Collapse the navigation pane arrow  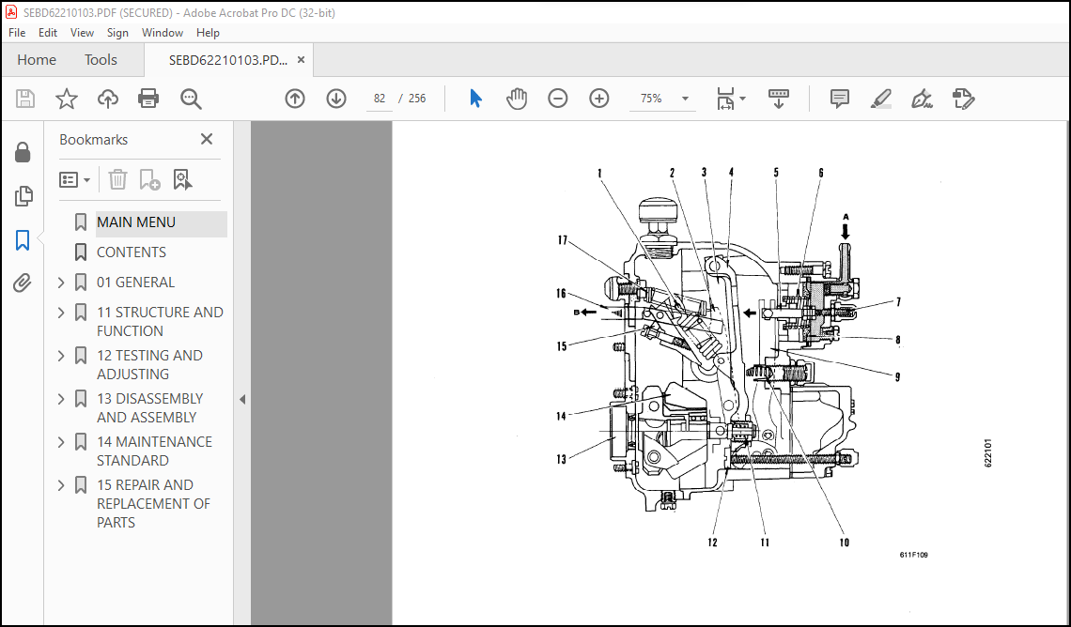click(241, 400)
